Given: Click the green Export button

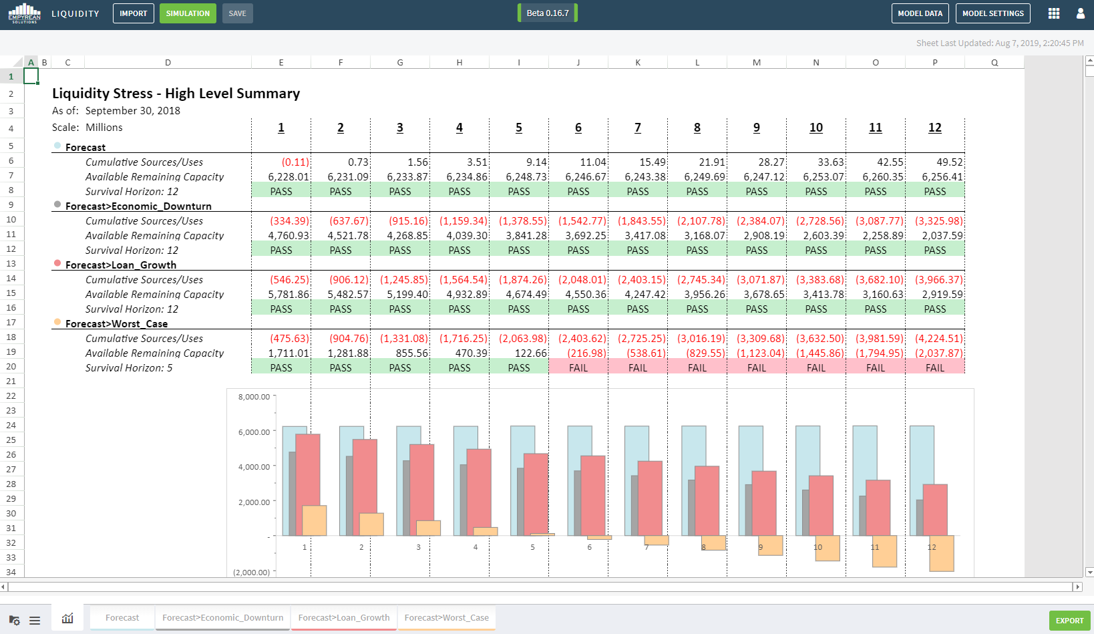Looking at the screenshot, I should tap(1069, 621).
